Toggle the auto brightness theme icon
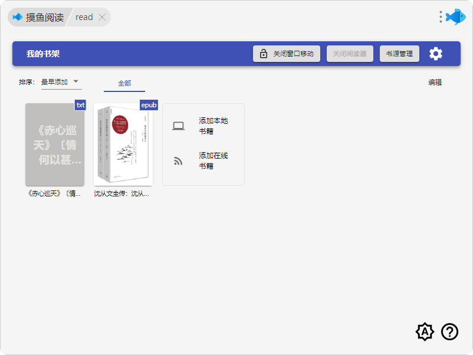473x355 pixels. tap(425, 332)
